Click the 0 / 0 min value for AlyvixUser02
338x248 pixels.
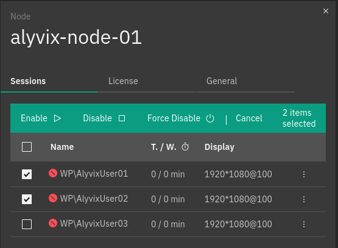168,199
